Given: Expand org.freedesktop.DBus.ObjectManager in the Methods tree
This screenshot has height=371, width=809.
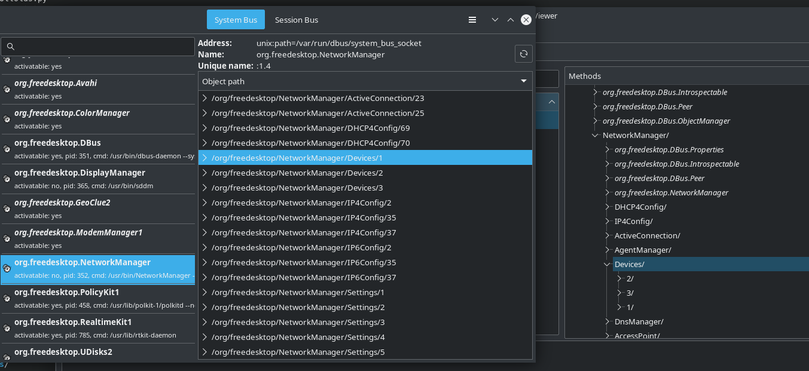Looking at the screenshot, I should pyautogui.click(x=595, y=121).
